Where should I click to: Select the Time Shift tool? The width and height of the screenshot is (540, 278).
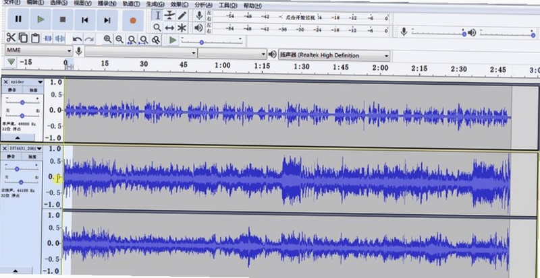169,28
